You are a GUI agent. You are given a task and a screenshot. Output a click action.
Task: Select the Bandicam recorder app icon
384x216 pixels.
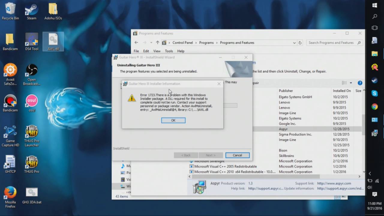coord(10,103)
